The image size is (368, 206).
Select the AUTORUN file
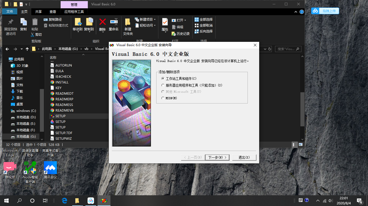click(x=61, y=65)
